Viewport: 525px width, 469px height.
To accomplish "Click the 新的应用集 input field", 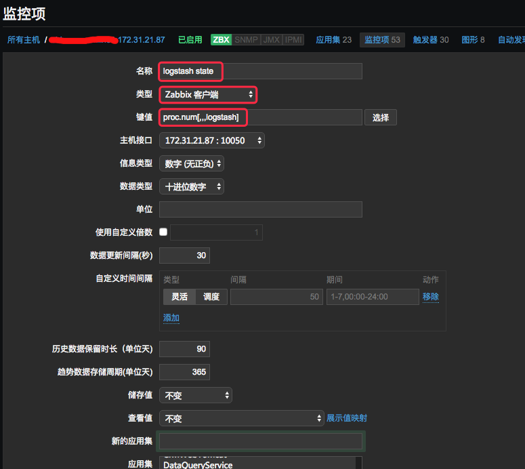I will (261, 441).
